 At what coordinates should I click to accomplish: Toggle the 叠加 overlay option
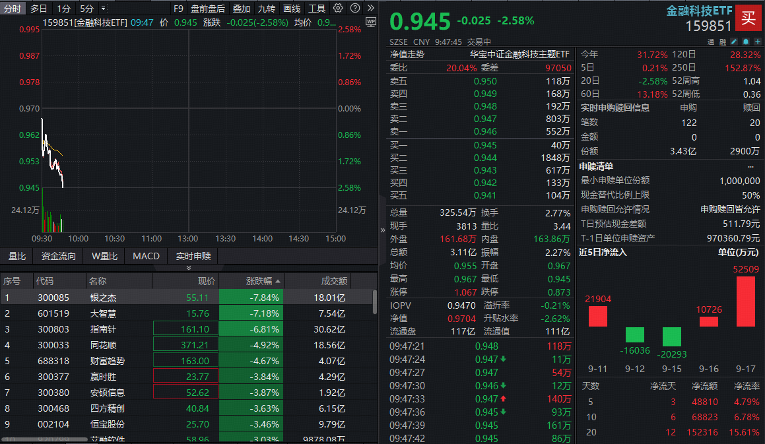click(x=241, y=9)
